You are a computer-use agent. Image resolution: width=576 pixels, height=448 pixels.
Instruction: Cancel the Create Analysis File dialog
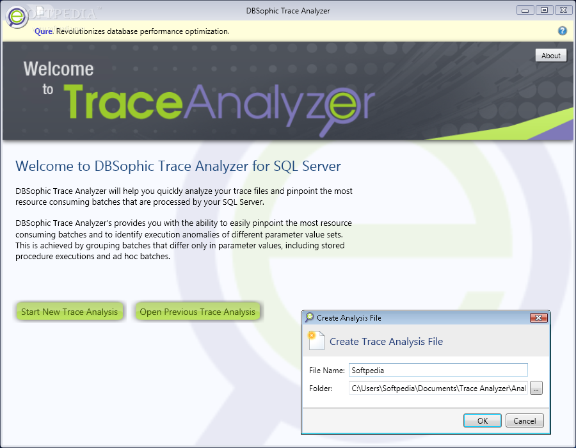pos(524,421)
